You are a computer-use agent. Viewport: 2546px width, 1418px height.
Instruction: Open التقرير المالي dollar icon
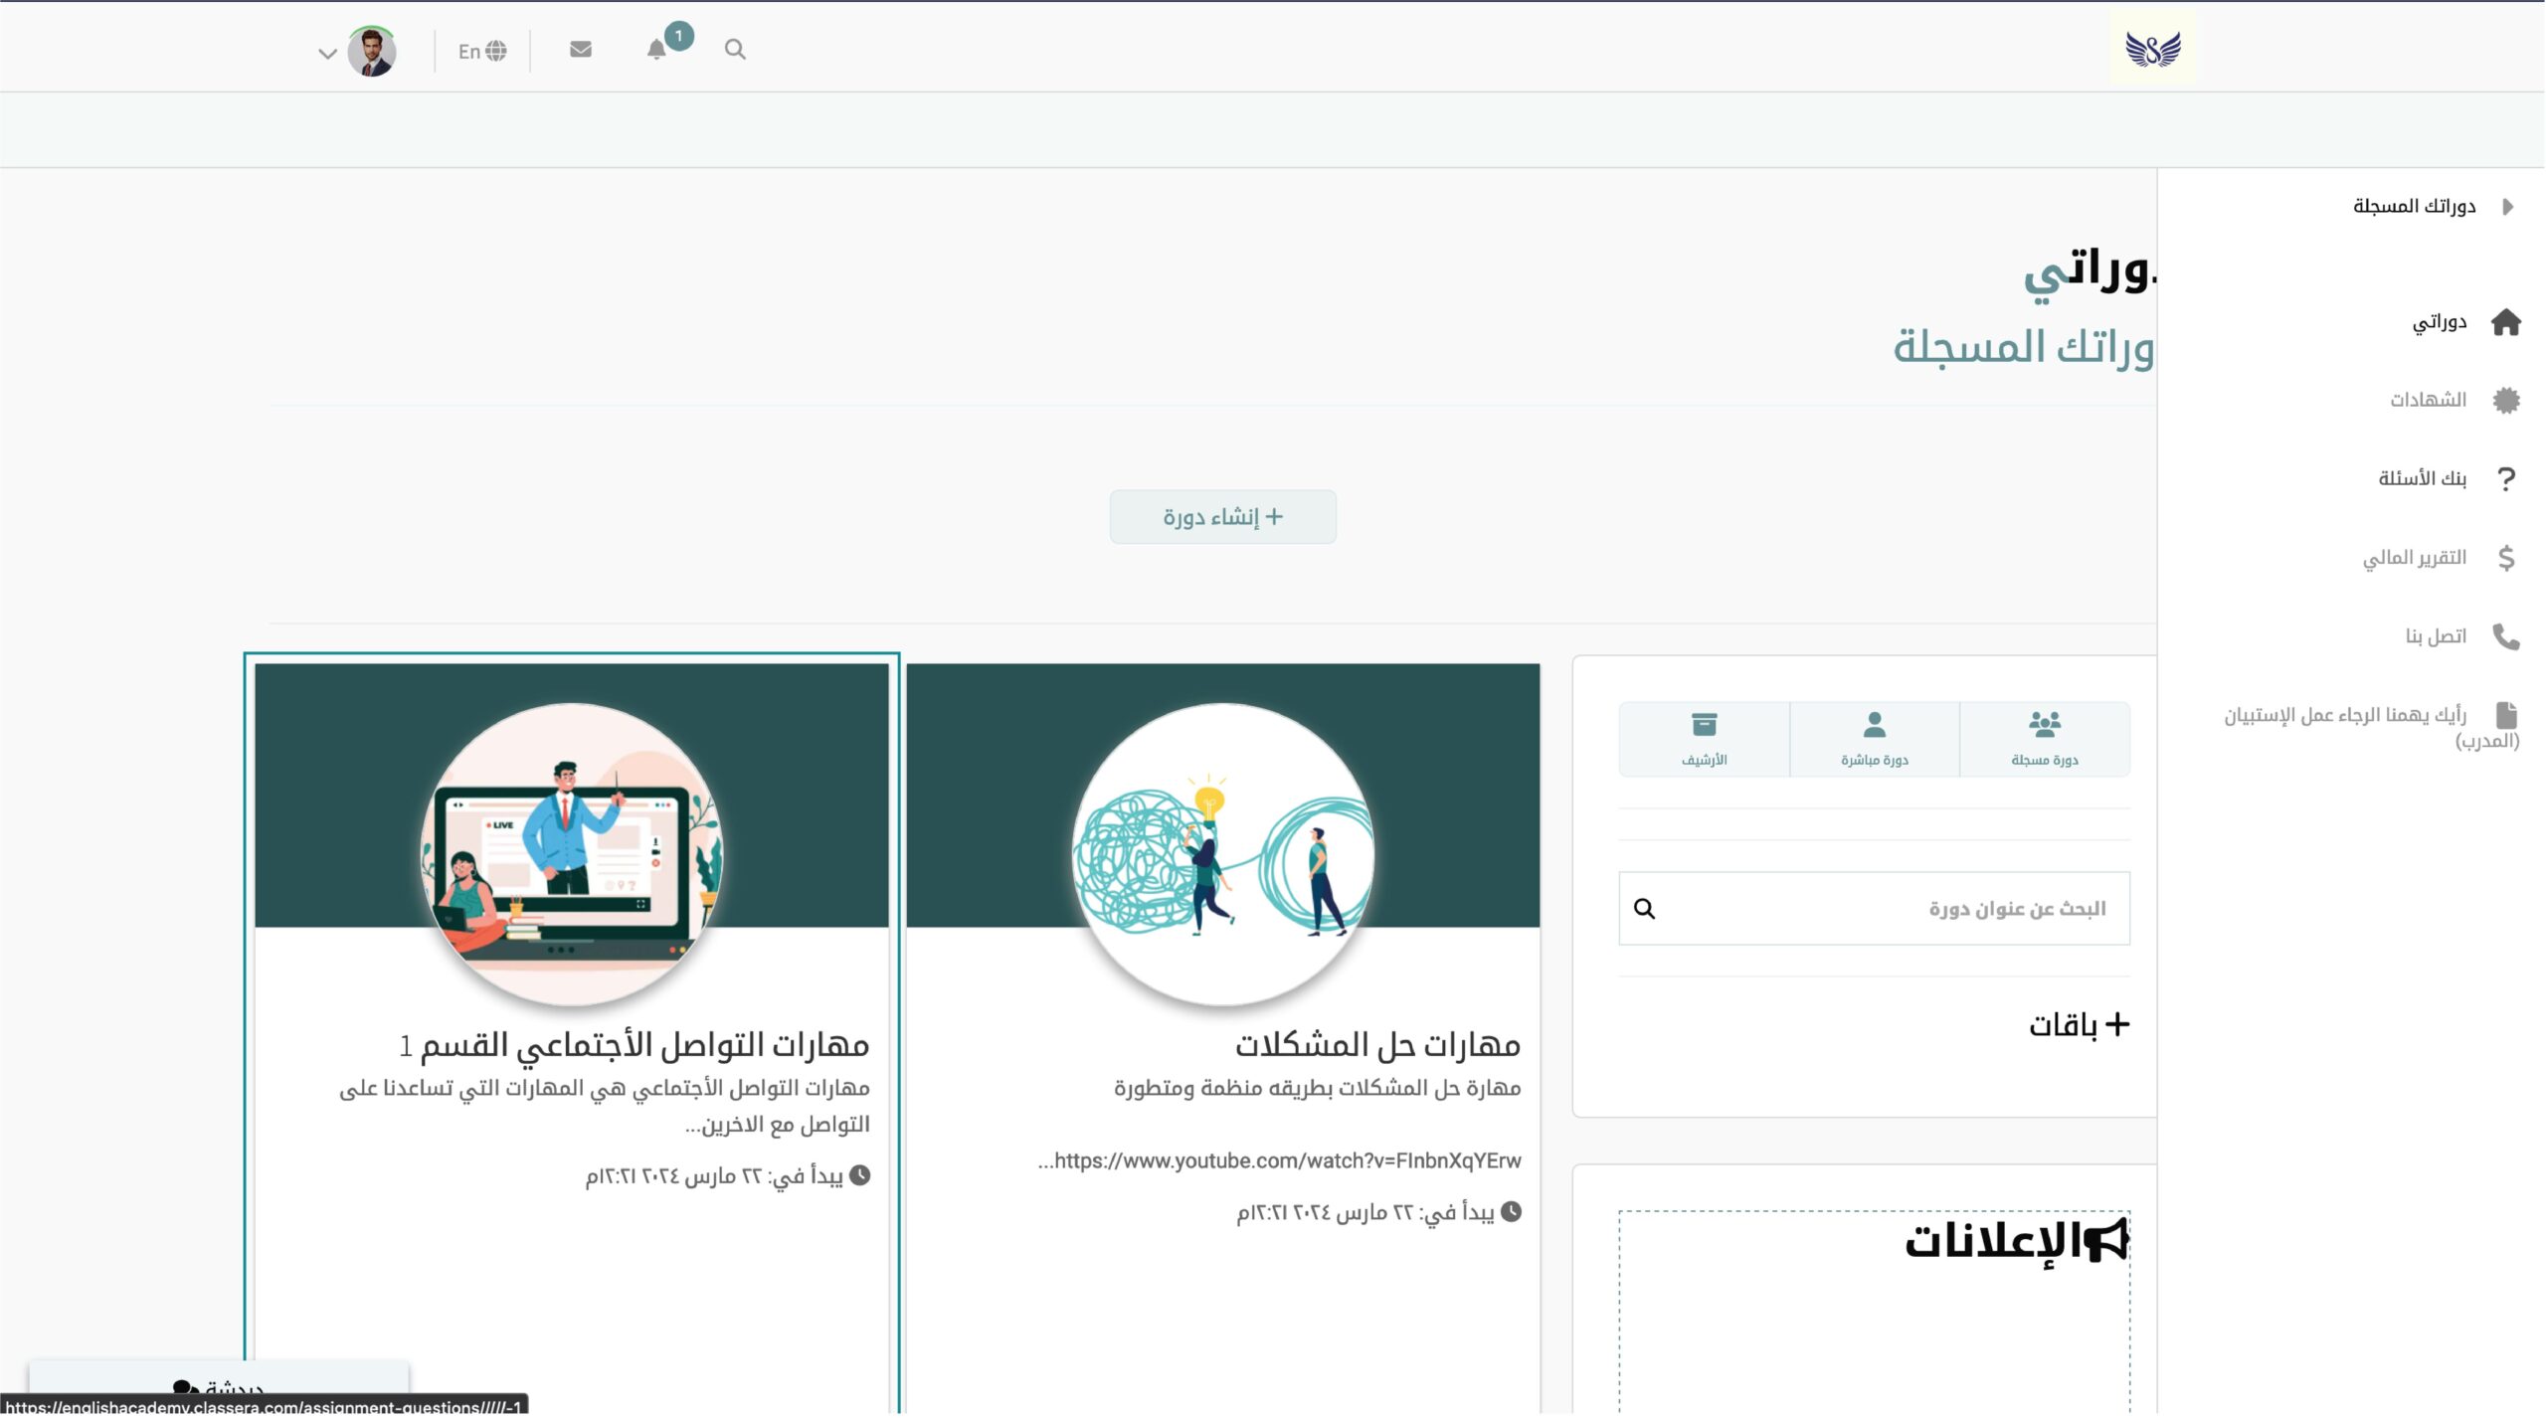click(2505, 558)
